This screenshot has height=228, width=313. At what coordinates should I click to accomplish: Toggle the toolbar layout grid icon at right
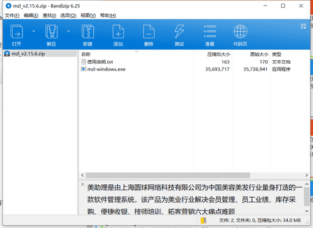(x=303, y=26)
